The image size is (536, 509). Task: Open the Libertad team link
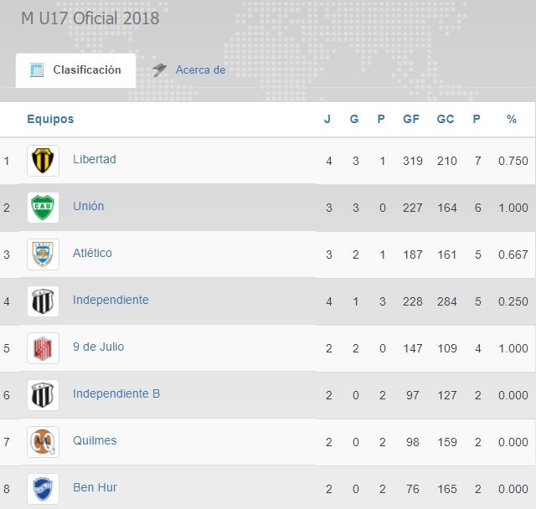click(x=95, y=159)
